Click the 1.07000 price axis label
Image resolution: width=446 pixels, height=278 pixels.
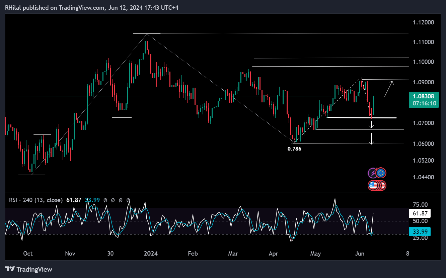[423, 123]
